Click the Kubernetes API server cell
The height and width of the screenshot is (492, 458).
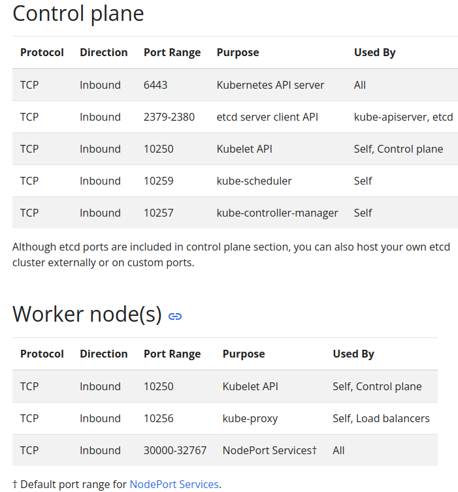(x=270, y=85)
